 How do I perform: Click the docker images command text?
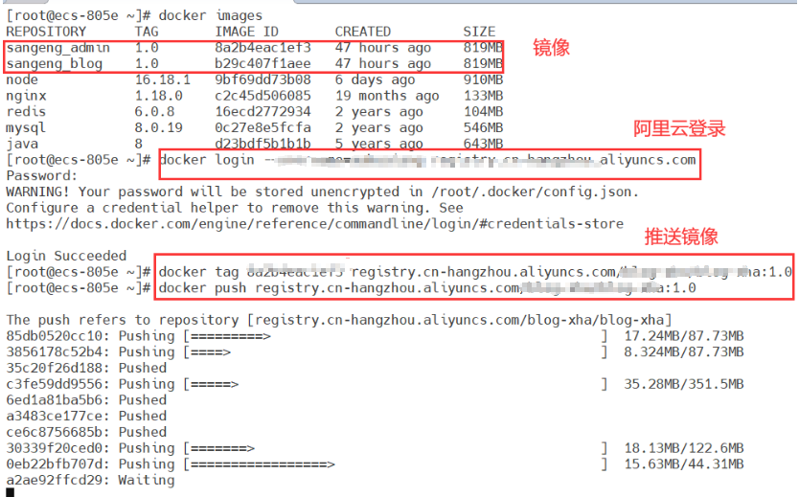coord(211,15)
